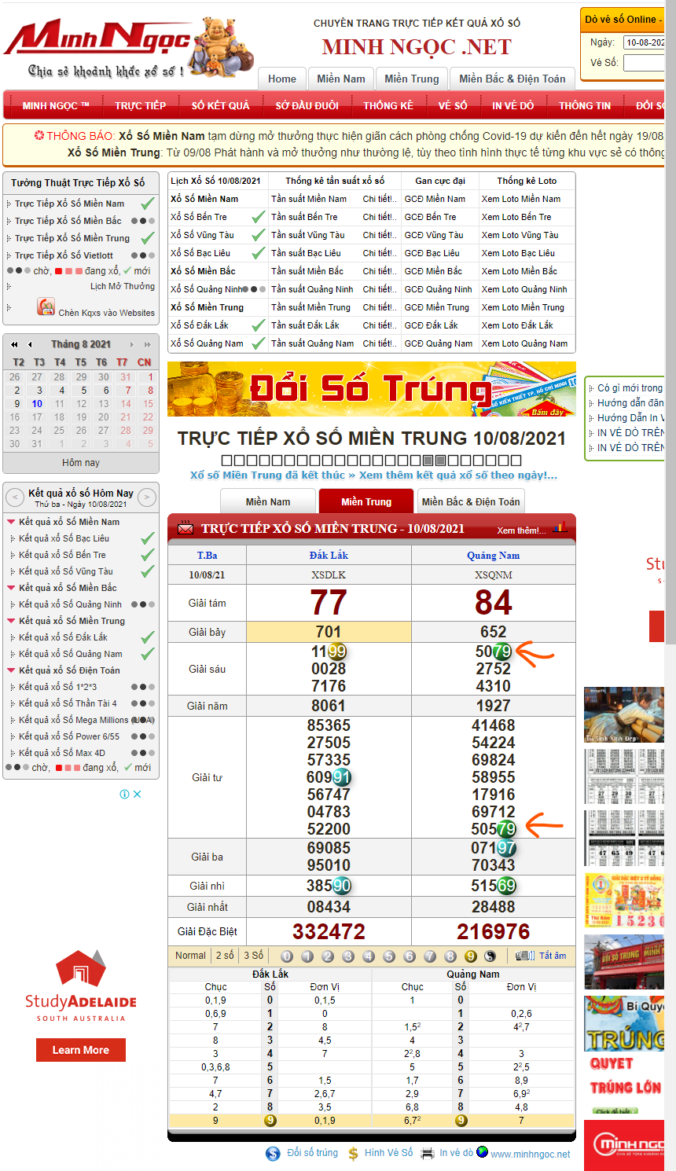This screenshot has width=676, height=1171.
Task: Click the gold dollar icon for Hình Vé Số
Action: pyautogui.click(x=353, y=1153)
